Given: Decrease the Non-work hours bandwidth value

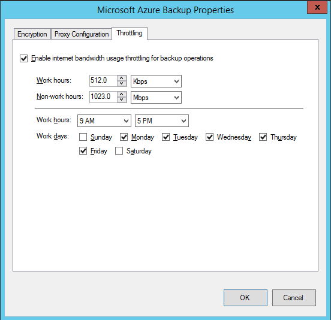Looking at the screenshot, I should pos(121,99).
